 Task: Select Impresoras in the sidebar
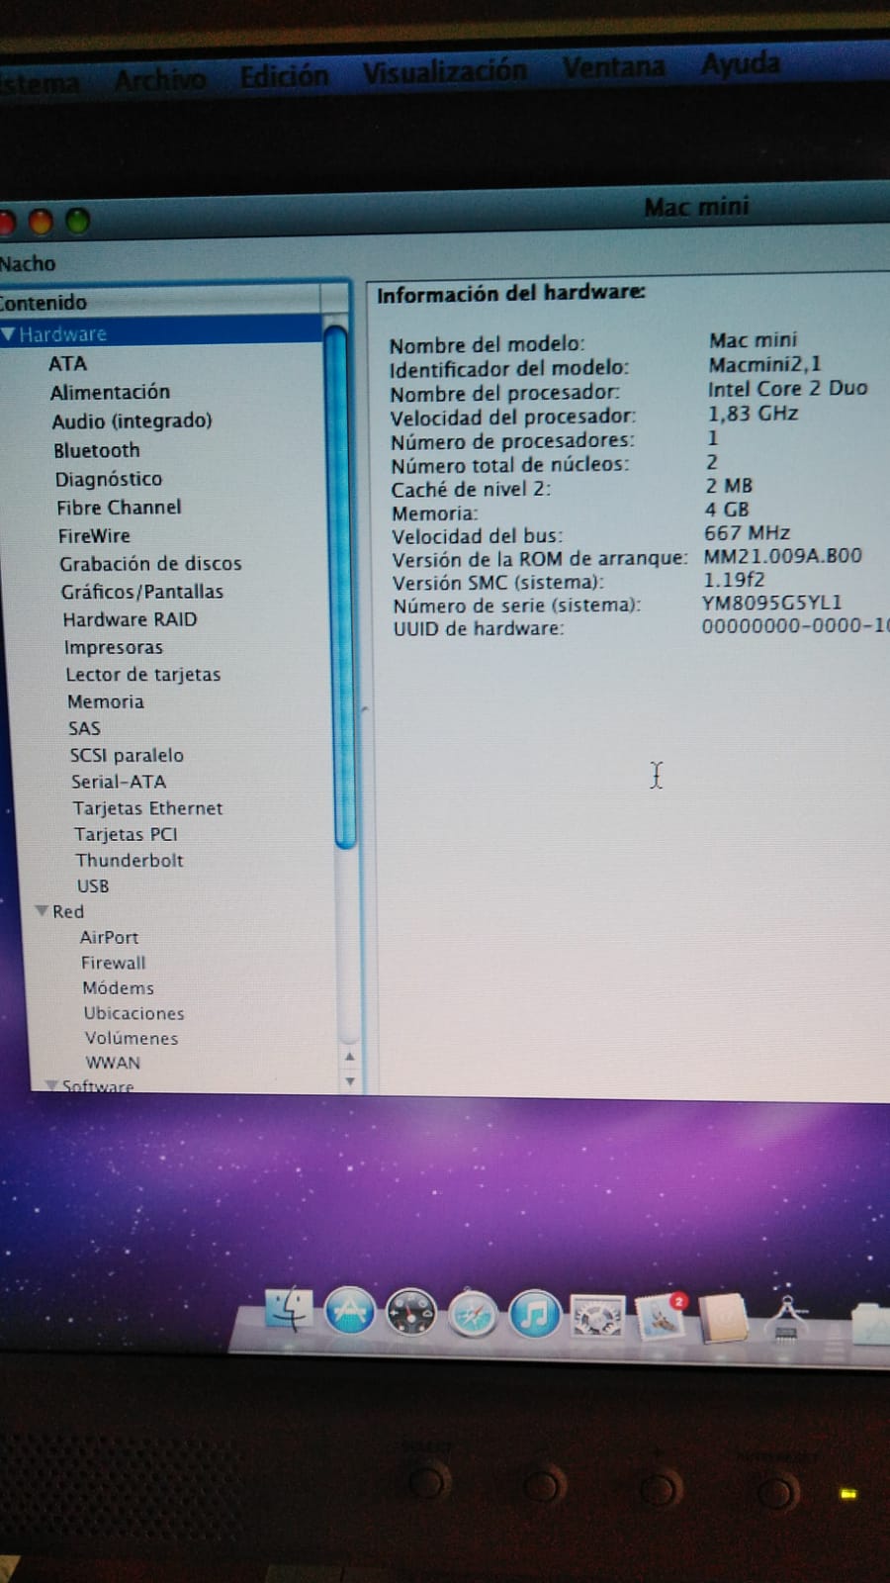click(x=113, y=647)
